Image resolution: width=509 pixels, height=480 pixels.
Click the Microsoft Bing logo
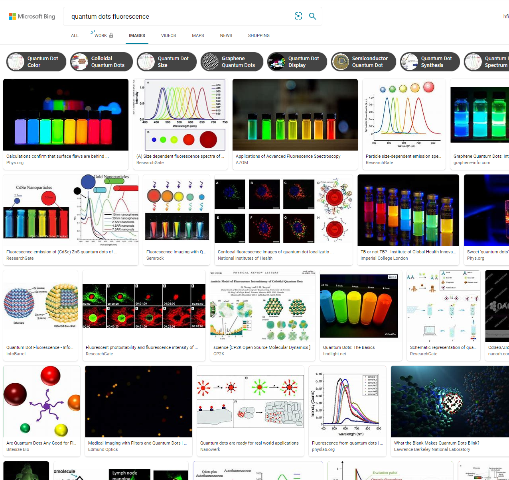[x=32, y=16]
